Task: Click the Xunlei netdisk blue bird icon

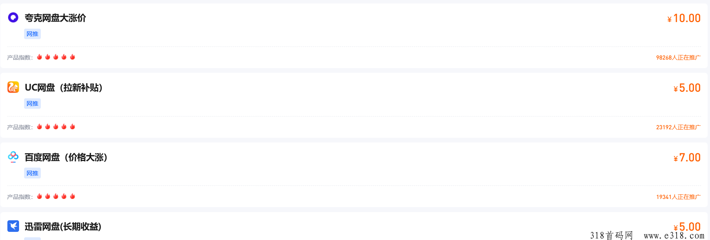Action: coord(13,226)
